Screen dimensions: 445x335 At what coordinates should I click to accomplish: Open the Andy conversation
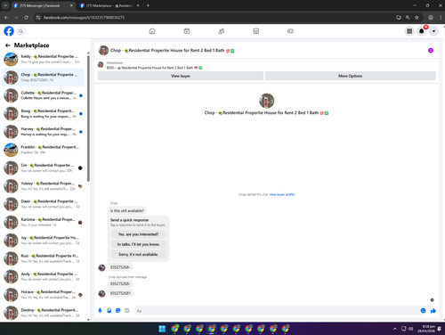click(44, 276)
